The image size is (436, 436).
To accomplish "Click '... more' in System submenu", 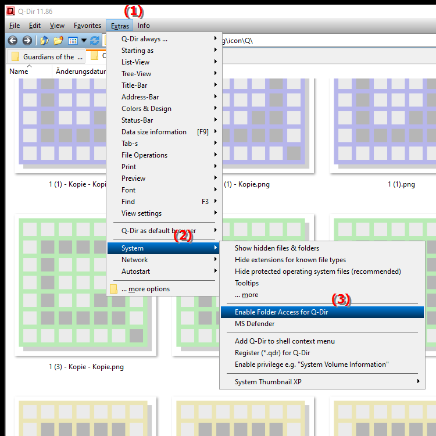I will pyautogui.click(x=322, y=295).
